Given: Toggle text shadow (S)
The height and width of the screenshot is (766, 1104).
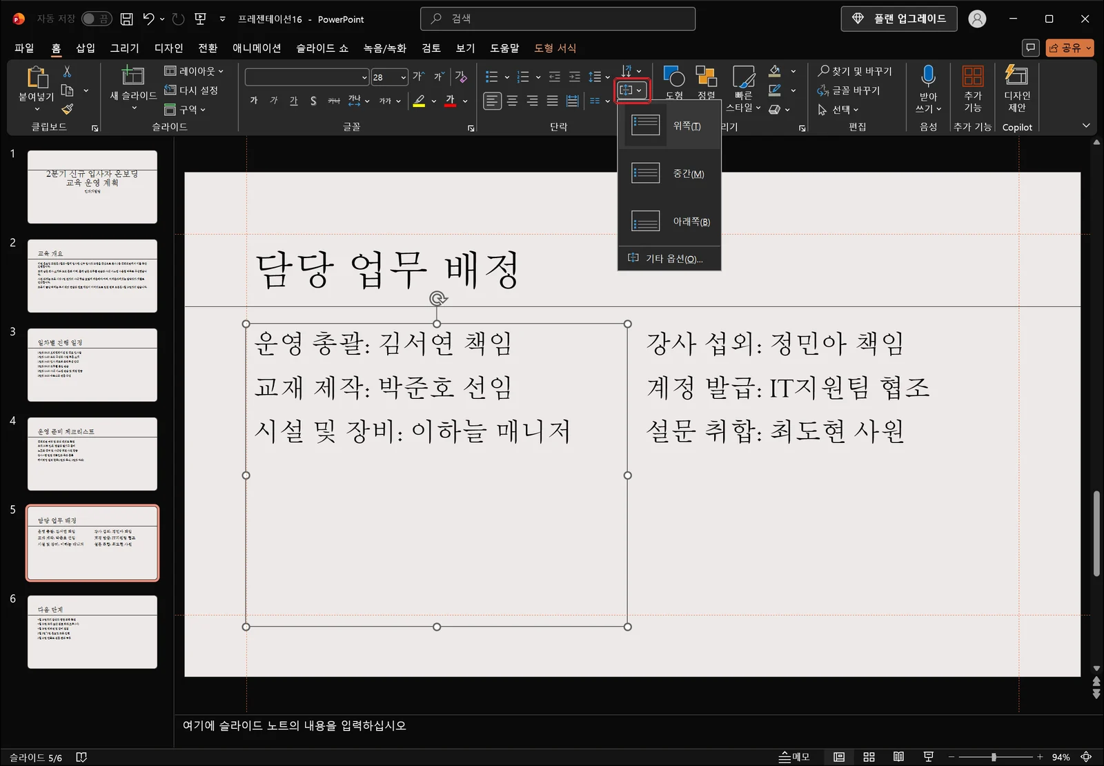Looking at the screenshot, I should tap(313, 101).
